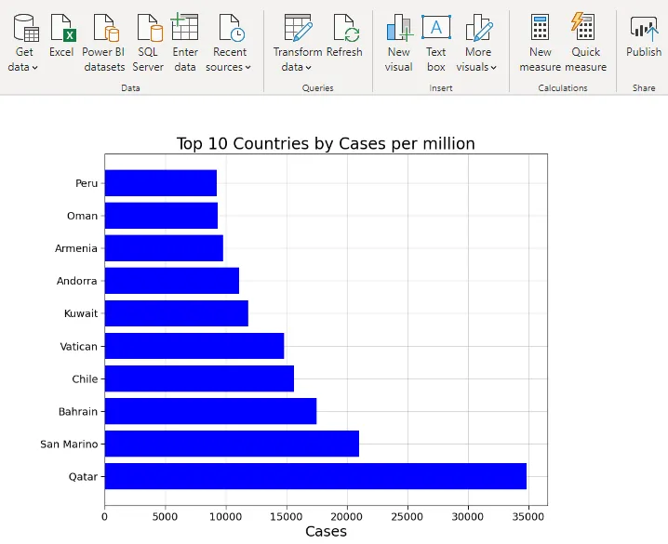Publish the report
668x544 pixels.
(643, 28)
